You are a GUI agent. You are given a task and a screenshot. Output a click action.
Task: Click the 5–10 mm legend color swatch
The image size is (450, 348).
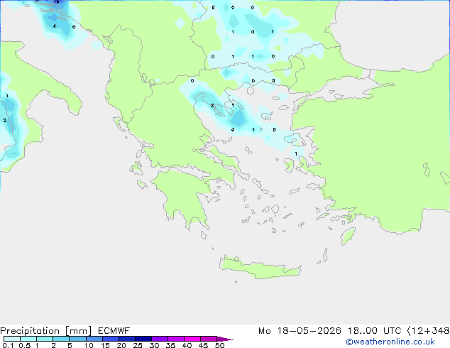(77, 339)
